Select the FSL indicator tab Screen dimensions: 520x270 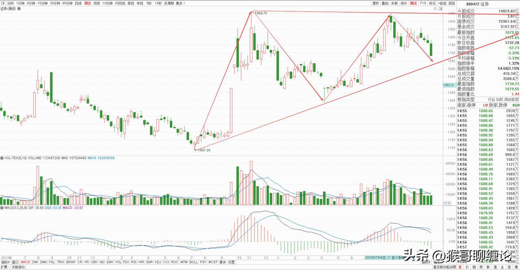52,262
